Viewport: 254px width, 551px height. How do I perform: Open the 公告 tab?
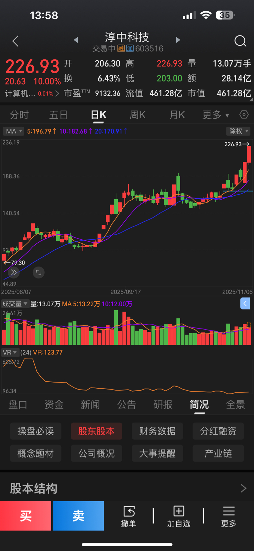coord(127,404)
